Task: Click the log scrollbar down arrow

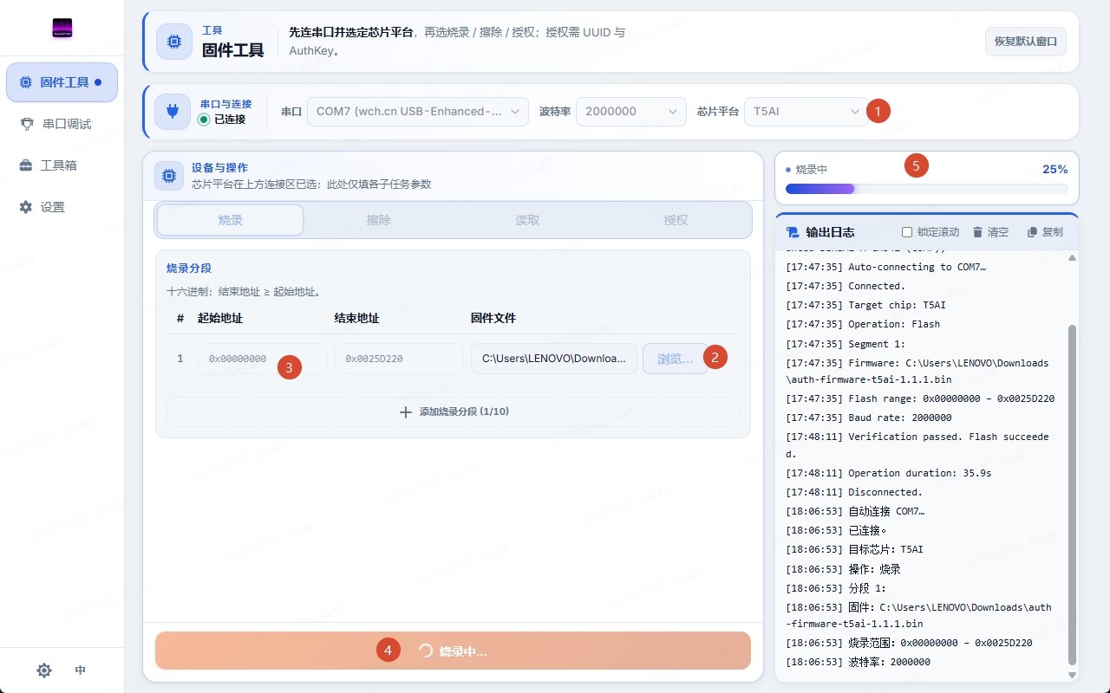Action: tap(1072, 675)
